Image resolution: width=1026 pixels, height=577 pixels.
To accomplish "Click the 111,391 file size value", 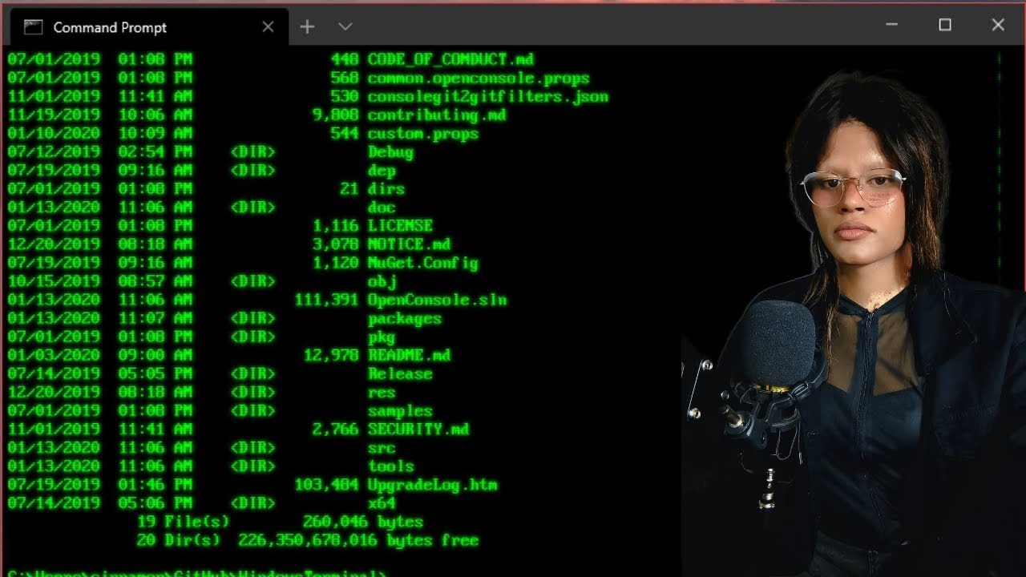I will pyautogui.click(x=326, y=300).
